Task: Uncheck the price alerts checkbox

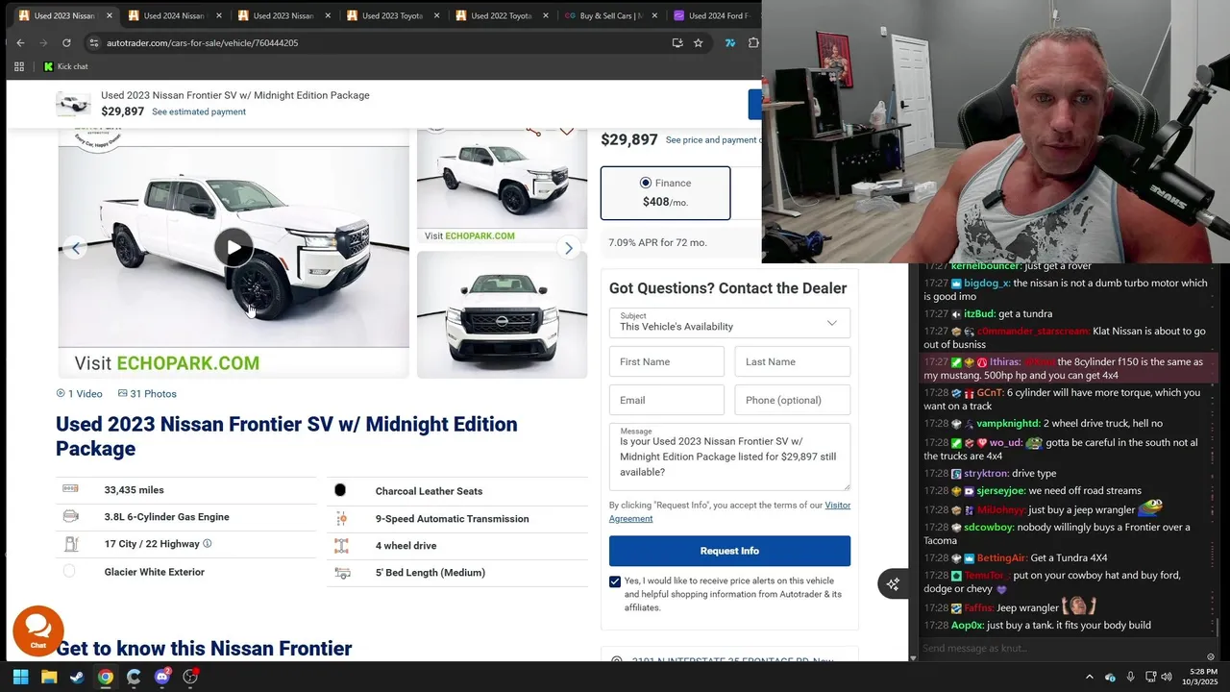Action: 615,581
